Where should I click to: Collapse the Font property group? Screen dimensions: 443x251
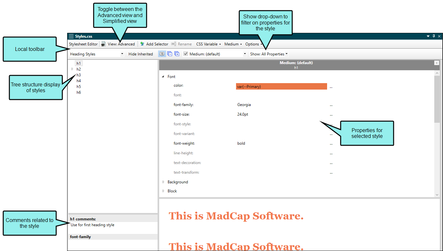click(163, 77)
